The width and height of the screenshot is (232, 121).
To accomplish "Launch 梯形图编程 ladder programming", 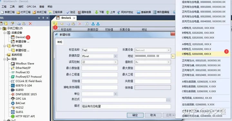I will tap(161, 12).
